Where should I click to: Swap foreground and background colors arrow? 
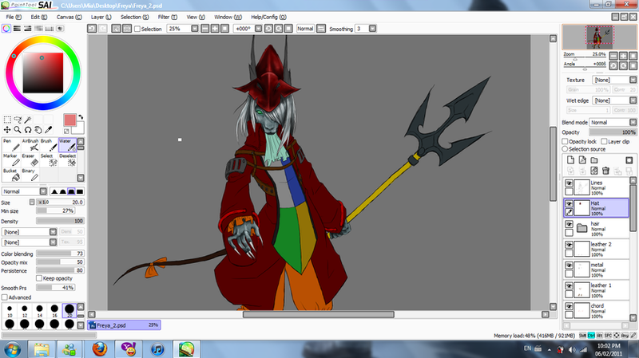coord(81,116)
